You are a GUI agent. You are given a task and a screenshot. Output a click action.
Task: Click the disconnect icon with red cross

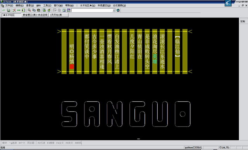tap(14, 10)
